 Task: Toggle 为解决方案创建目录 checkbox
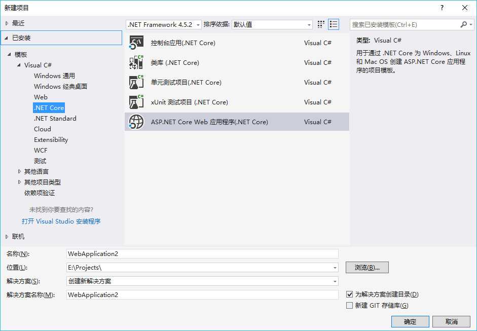pos(350,294)
